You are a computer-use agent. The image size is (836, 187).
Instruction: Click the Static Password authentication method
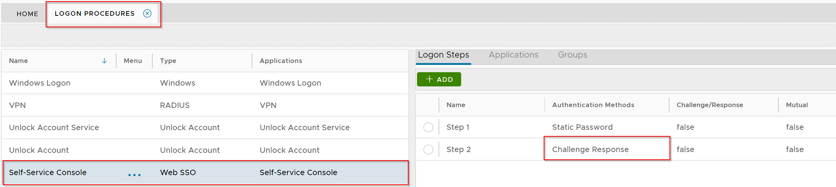(x=582, y=127)
